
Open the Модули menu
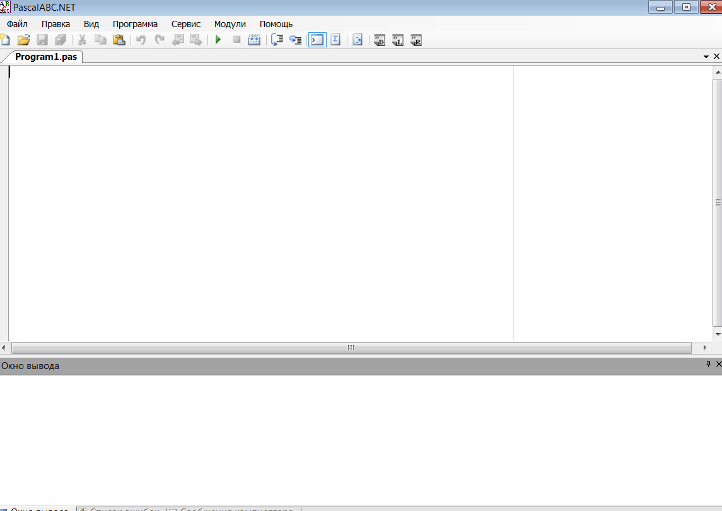(230, 24)
